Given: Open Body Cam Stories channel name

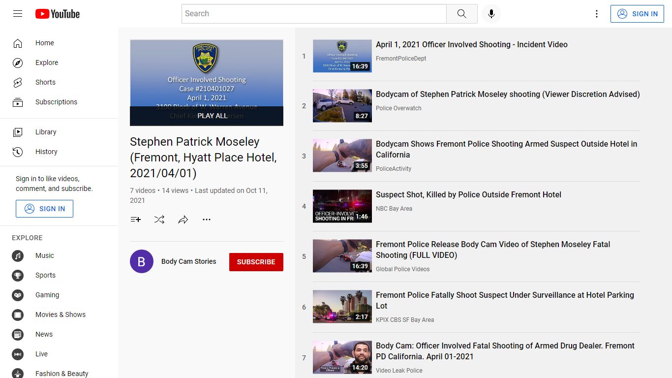Looking at the screenshot, I should point(189,261).
